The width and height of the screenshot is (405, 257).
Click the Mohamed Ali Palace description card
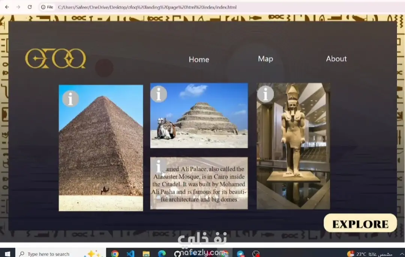(x=199, y=183)
